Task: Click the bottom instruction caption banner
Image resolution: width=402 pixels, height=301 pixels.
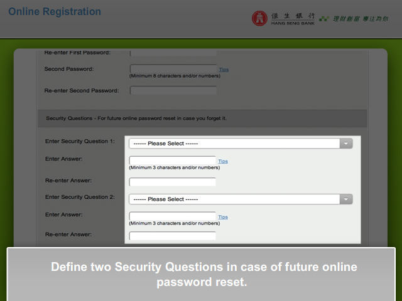Action: pos(201,274)
